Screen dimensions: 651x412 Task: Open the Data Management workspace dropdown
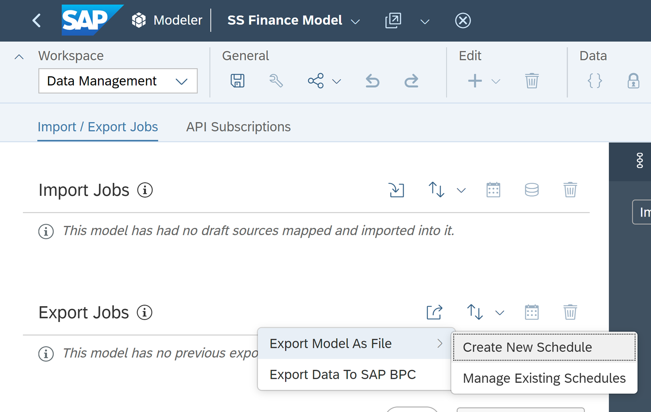coord(182,81)
